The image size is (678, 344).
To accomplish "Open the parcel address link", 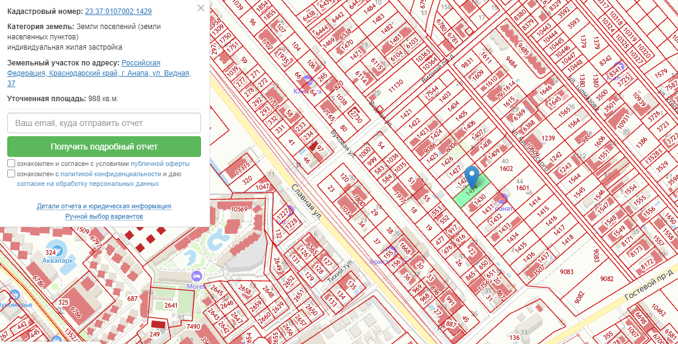I will 99,73.
